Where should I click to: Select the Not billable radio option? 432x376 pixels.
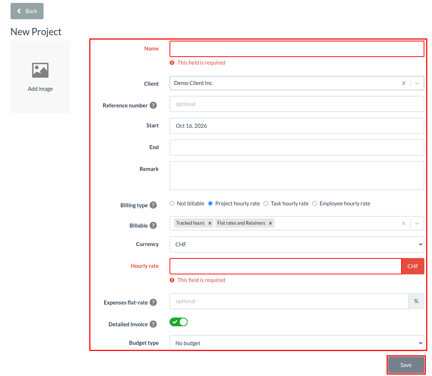(x=172, y=204)
